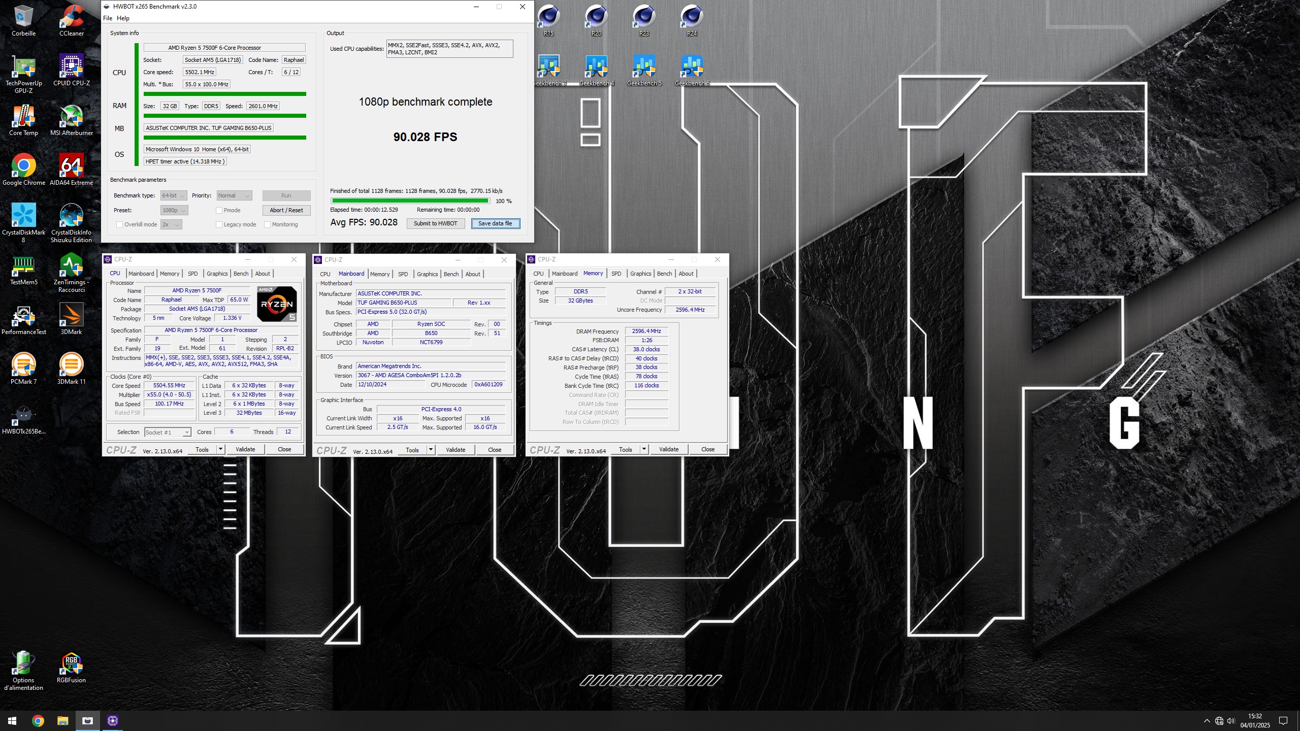
Task: Open the taskbar clock showing 15:32
Action: (1255, 721)
